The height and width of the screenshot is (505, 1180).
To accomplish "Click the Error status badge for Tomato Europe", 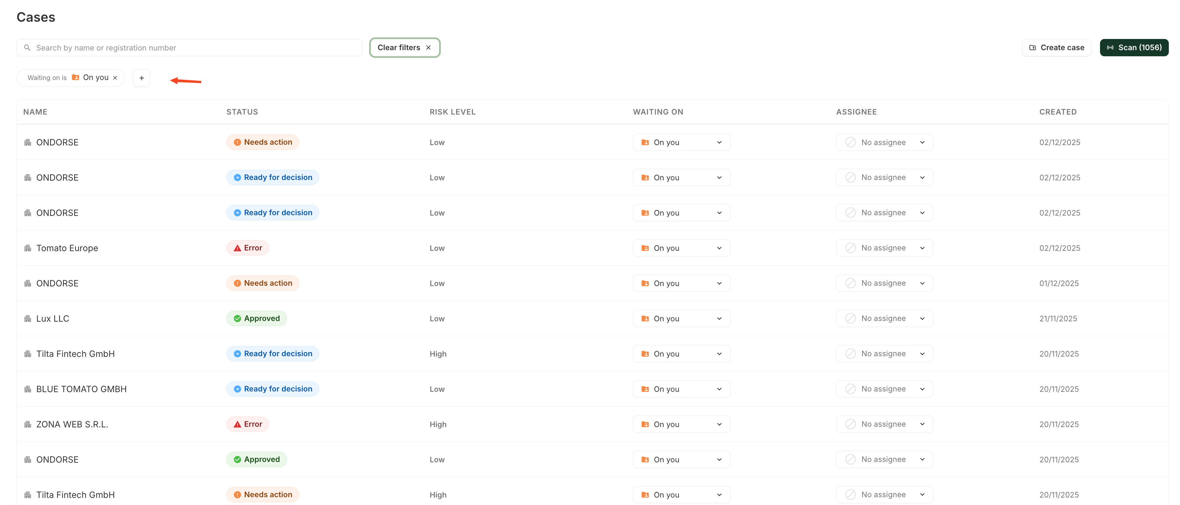I will pos(248,248).
